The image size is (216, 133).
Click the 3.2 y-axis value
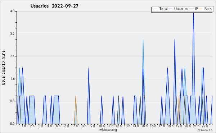(x=12, y=34)
